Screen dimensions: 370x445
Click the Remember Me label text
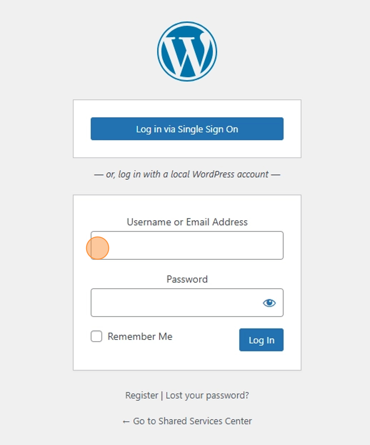140,336
